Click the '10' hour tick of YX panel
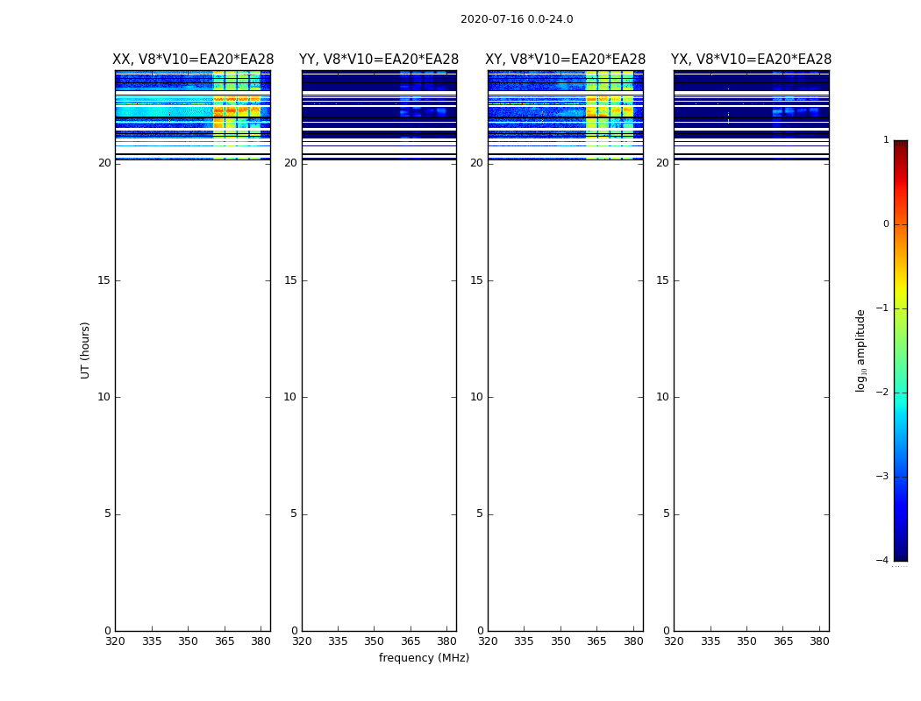Viewport: 921px width, 701px height. 662,397
